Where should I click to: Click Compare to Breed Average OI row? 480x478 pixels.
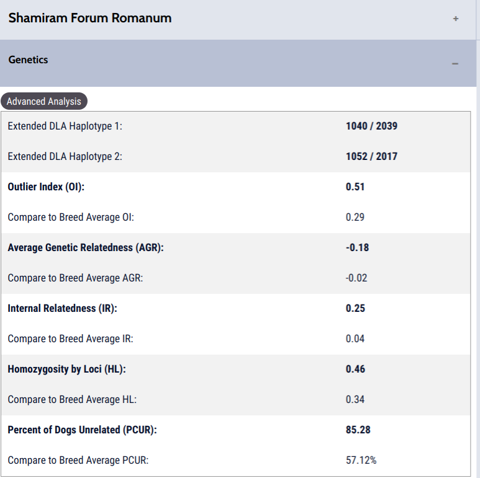coord(236,217)
